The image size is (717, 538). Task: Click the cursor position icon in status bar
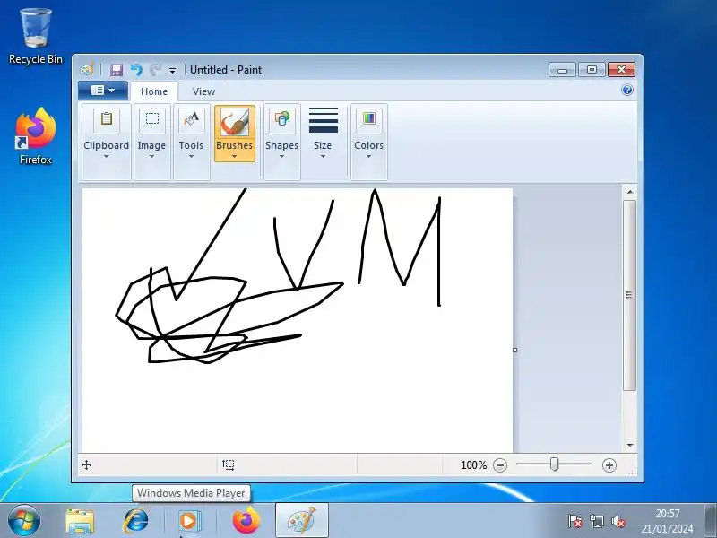click(86, 465)
